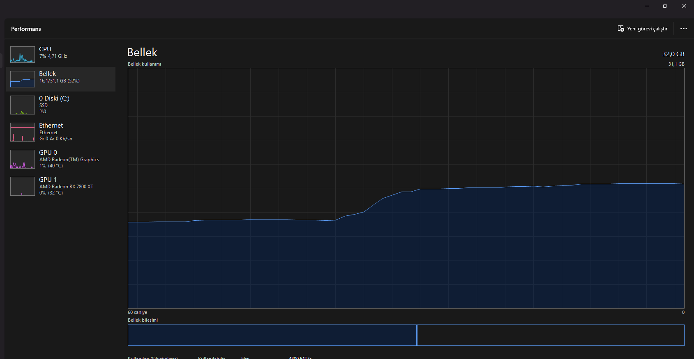Select the CPU performance item
The image size is (694, 359).
point(61,55)
